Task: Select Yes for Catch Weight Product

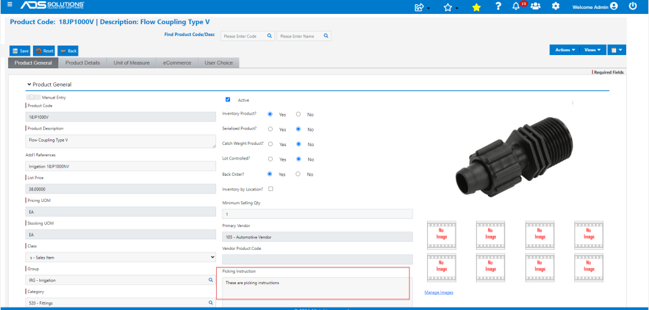Action: pyautogui.click(x=270, y=144)
